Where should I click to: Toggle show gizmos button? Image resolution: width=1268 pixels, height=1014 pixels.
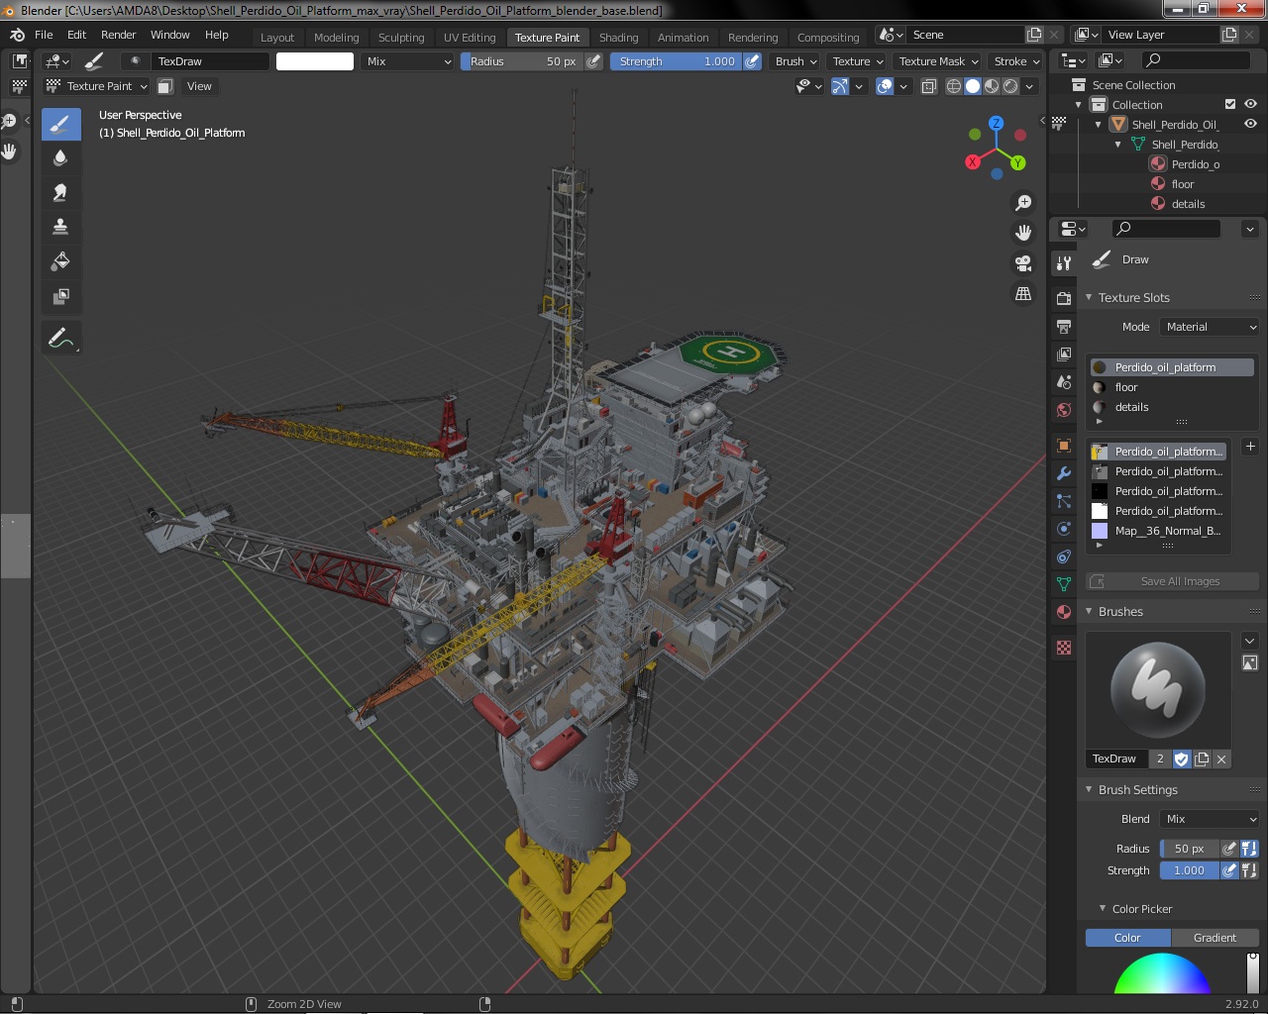click(840, 86)
